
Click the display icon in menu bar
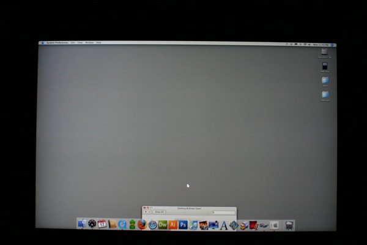296,44
